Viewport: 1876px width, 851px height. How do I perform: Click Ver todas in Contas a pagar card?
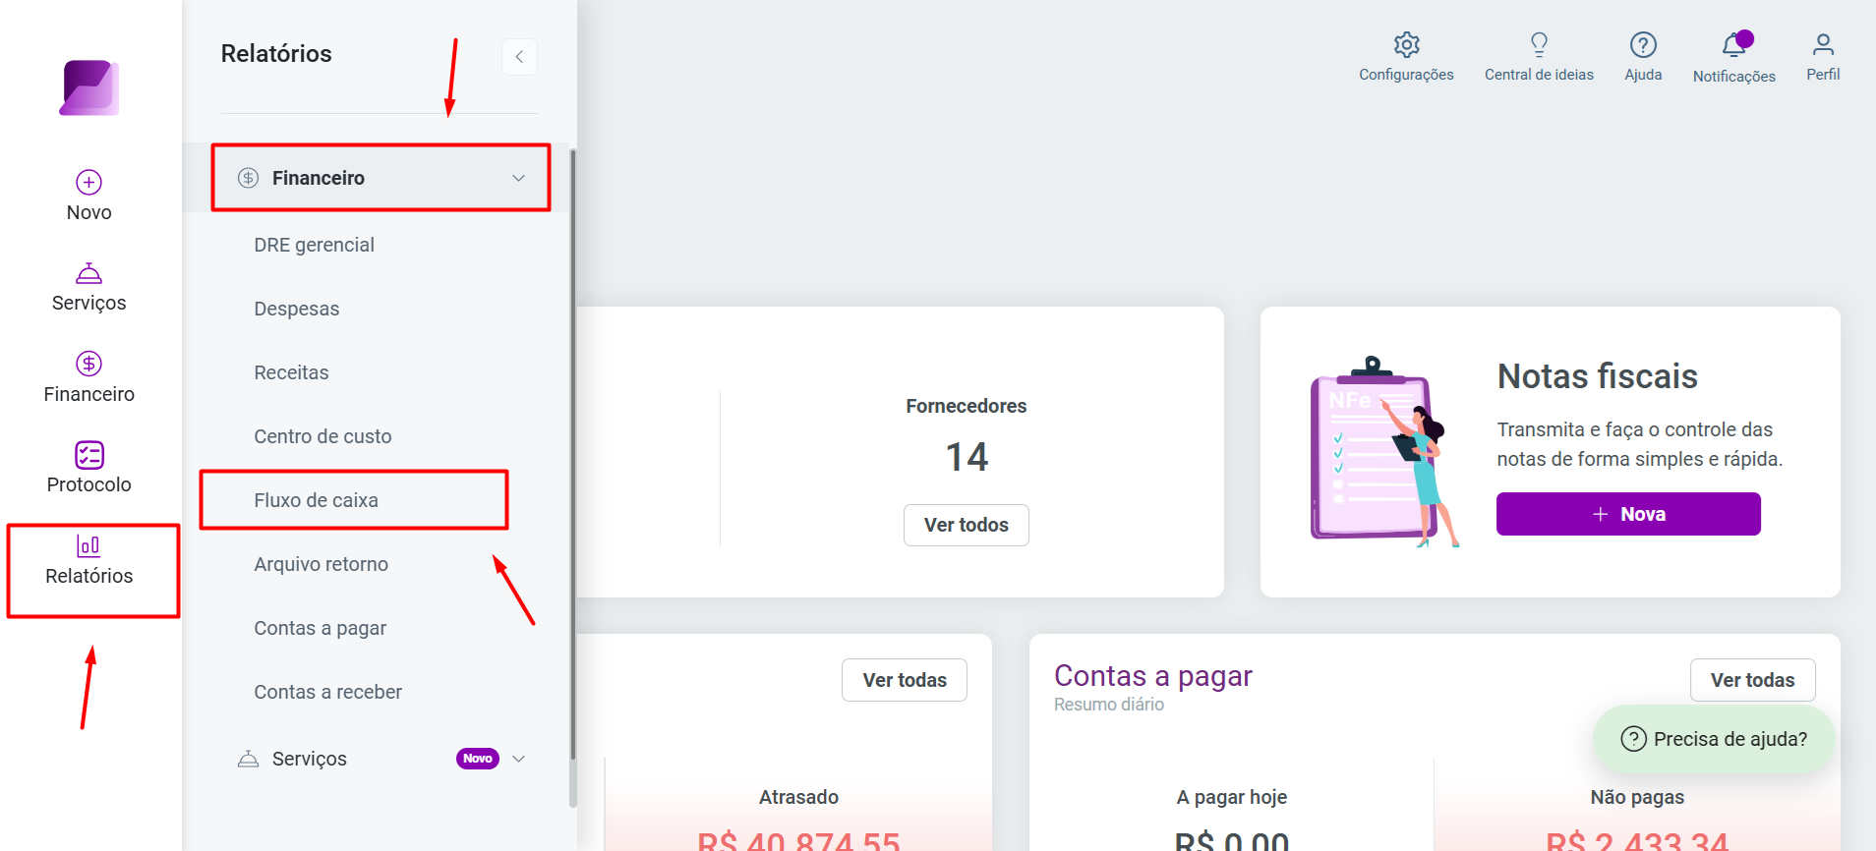(1753, 680)
